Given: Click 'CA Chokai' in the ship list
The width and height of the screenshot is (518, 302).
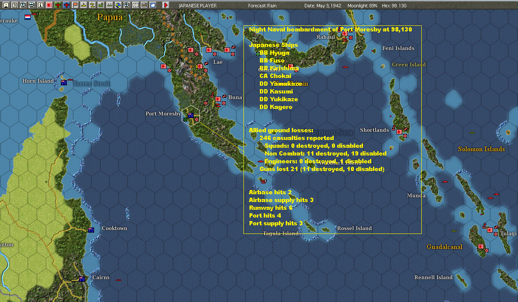Looking at the screenshot, I should tap(275, 76).
